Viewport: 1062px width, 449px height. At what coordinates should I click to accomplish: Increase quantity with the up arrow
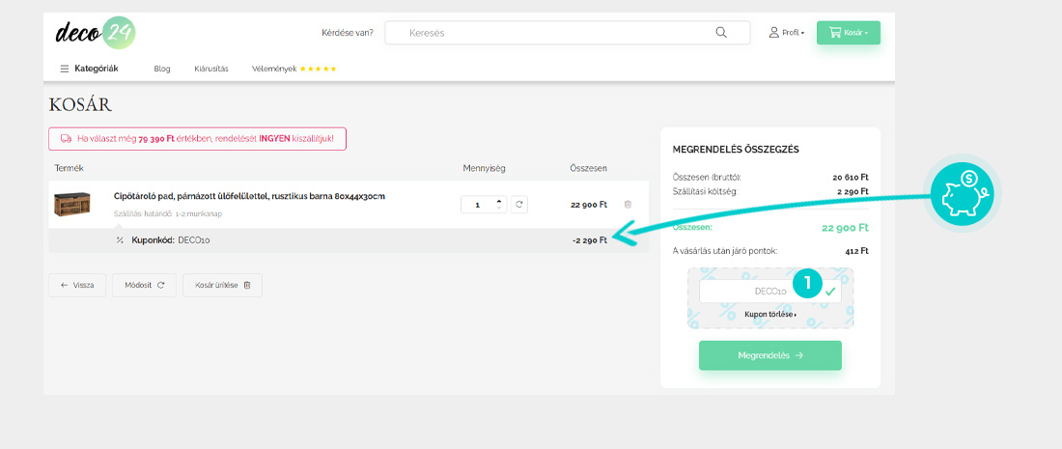point(498,201)
